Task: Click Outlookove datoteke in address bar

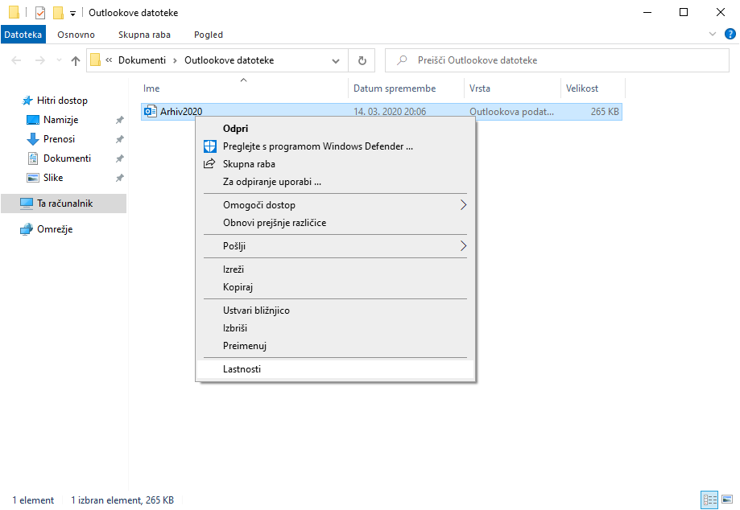Action: click(229, 60)
